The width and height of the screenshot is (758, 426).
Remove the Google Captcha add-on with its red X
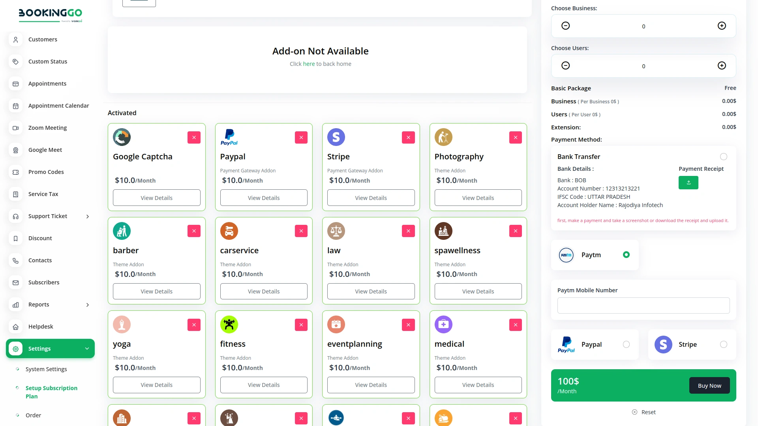(x=194, y=137)
